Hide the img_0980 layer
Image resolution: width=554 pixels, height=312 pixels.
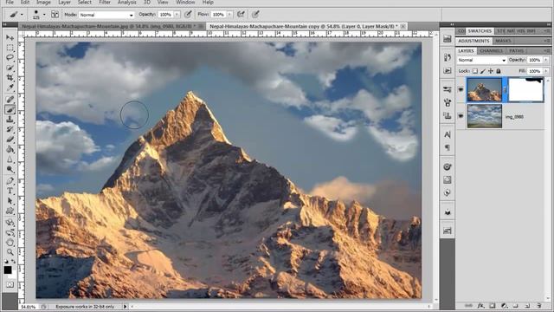461,116
